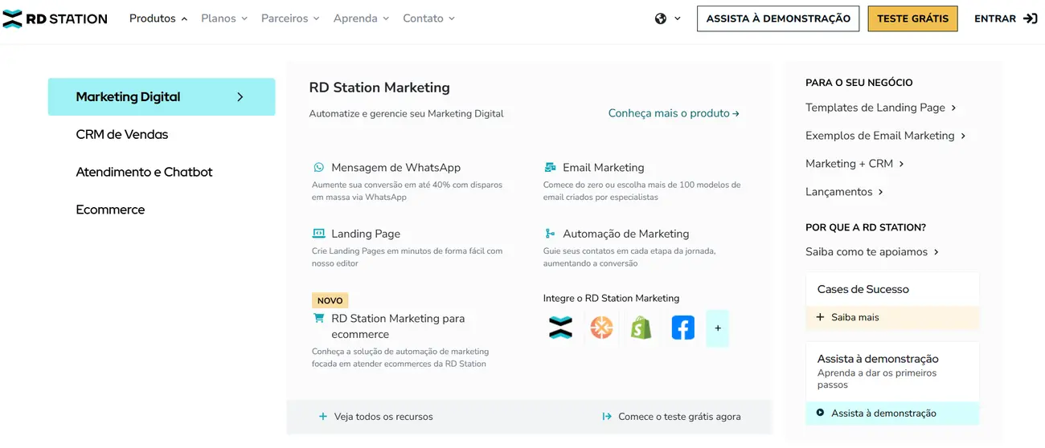Click the RD Station Marketing heading

click(379, 88)
